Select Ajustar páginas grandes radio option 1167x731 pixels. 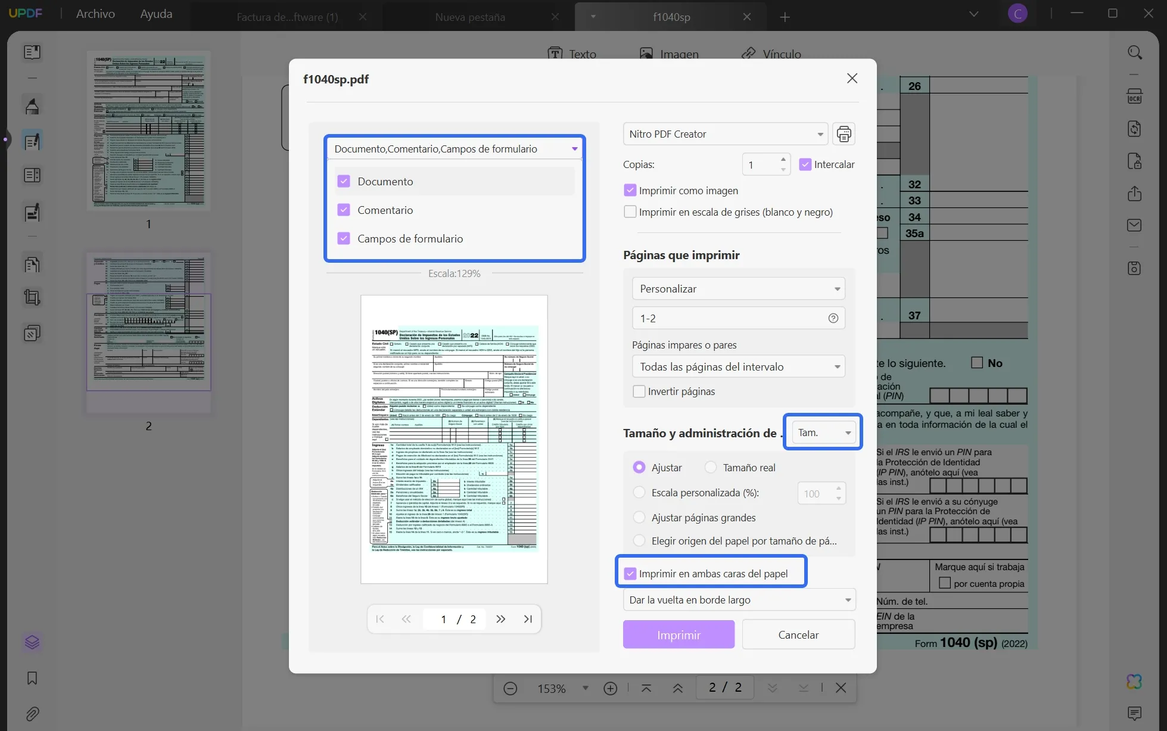pyautogui.click(x=639, y=518)
